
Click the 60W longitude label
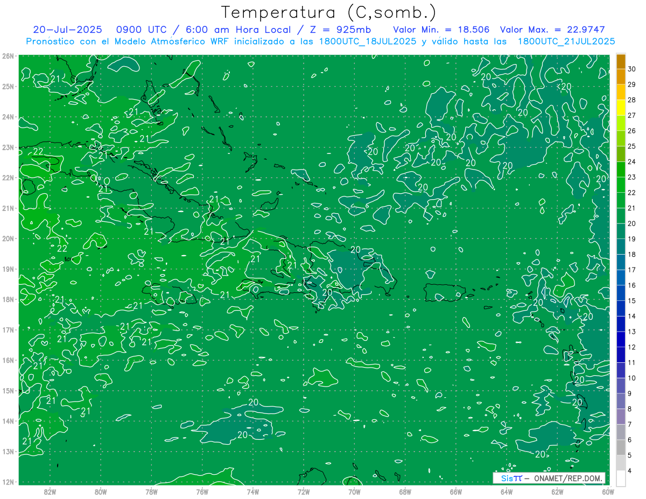[x=608, y=491]
